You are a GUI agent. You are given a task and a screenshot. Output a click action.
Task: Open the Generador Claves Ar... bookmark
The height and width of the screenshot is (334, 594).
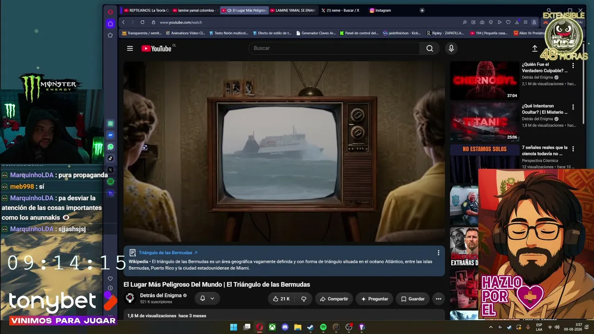pos(316,33)
